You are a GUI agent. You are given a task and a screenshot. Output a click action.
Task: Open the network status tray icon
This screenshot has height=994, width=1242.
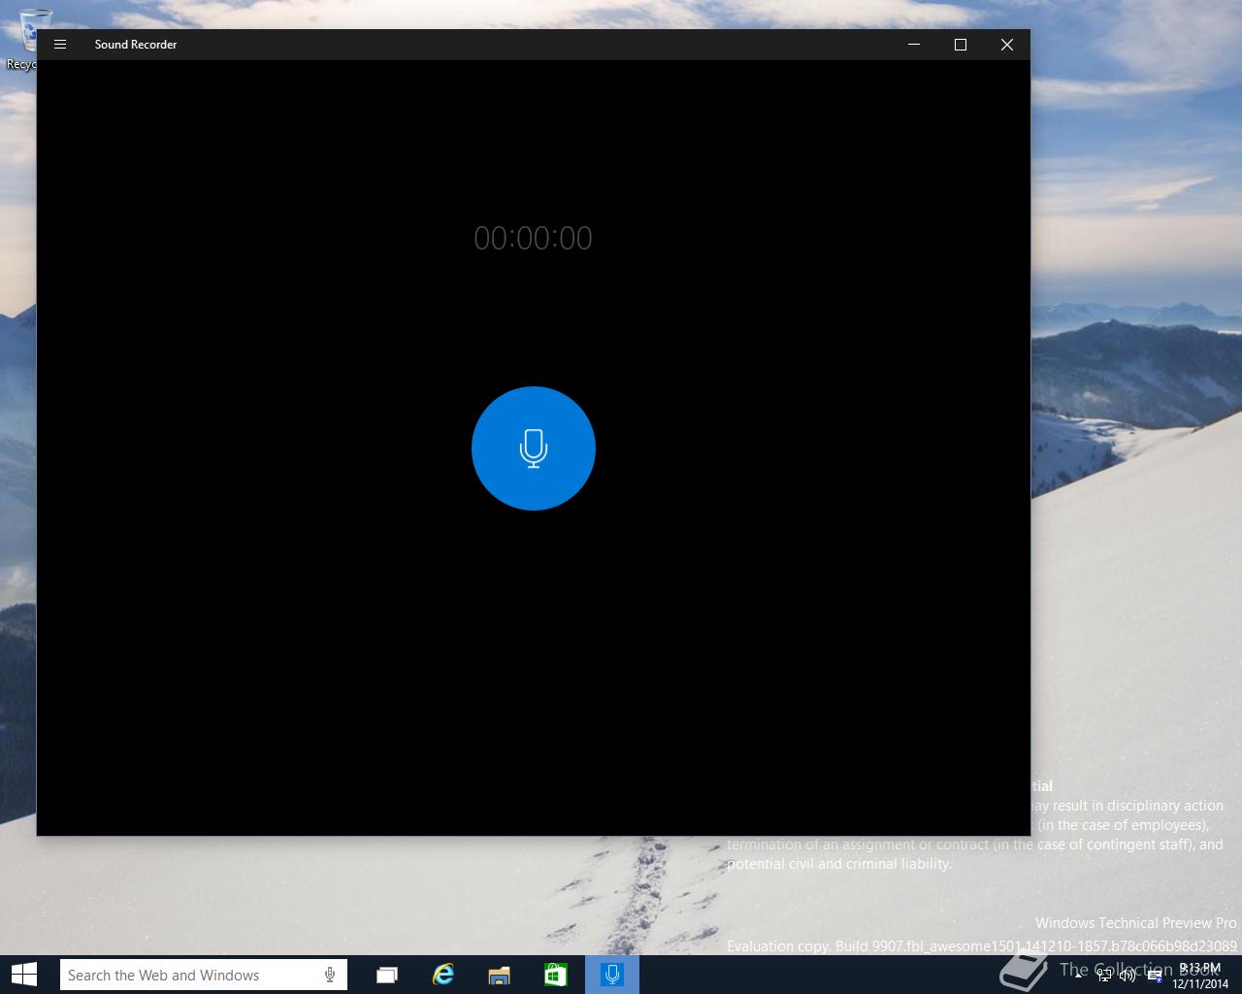click(x=1104, y=976)
